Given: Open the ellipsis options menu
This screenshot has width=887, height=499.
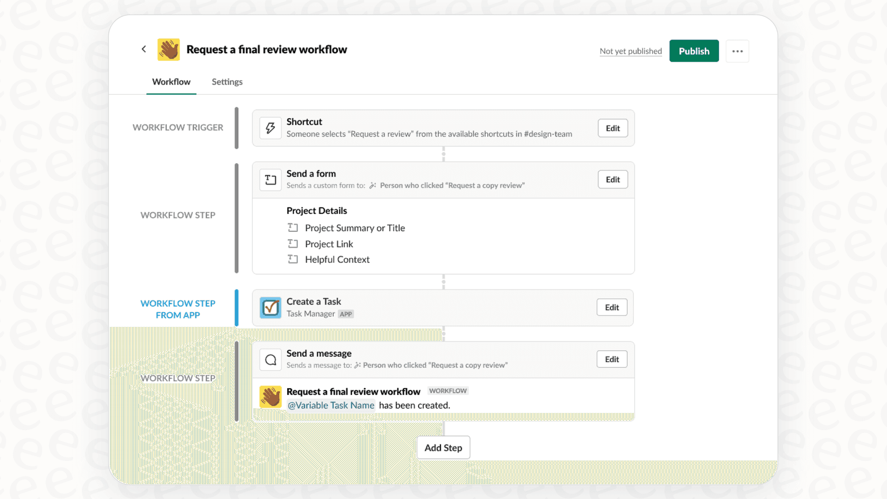Looking at the screenshot, I should 738,51.
